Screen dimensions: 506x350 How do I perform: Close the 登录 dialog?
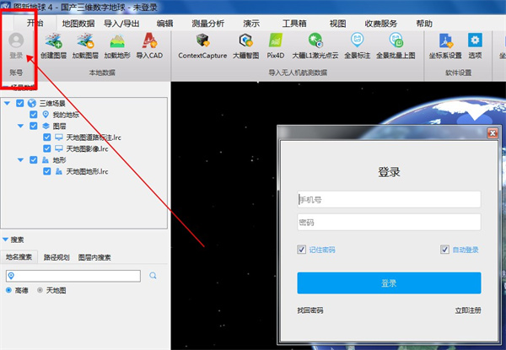493,133
